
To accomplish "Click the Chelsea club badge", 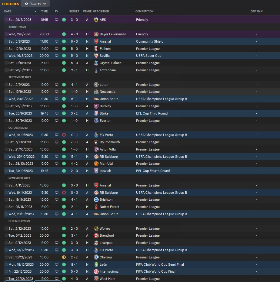I will (96, 257).
